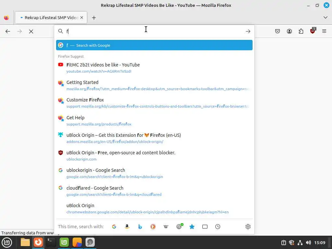Open the Save to Pocket icon
Image resolution: width=332 pixels, height=249 pixels.
278,31
